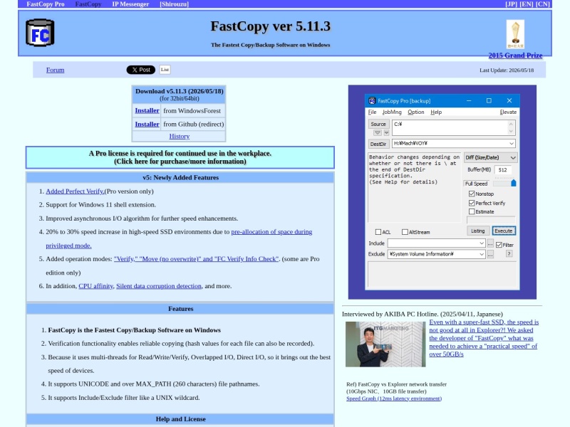Click the List button beside X Post
This screenshot has height=427, width=570.
point(165,70)
